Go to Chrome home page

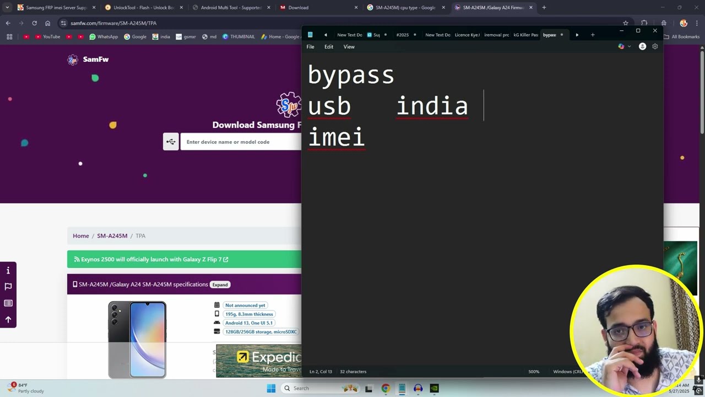click(x=47, y=23)
